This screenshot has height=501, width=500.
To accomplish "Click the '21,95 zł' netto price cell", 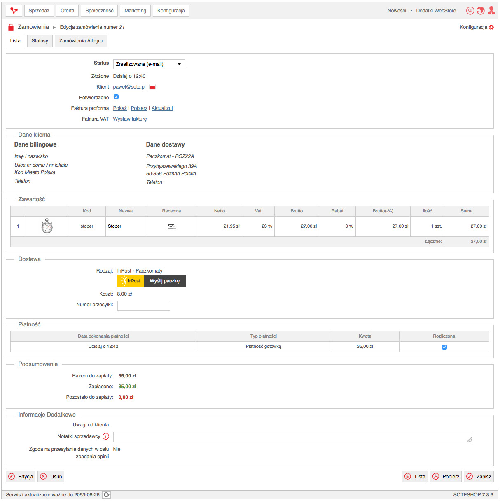I will point(220,226).
